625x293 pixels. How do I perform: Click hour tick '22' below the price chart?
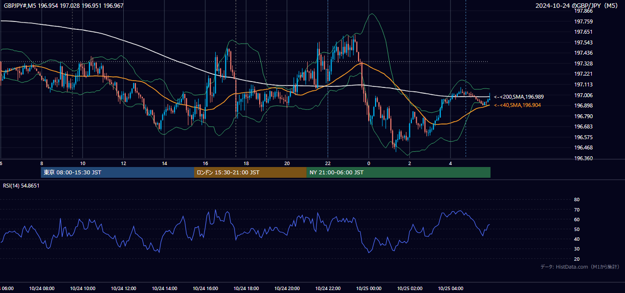tap(328, 164)
